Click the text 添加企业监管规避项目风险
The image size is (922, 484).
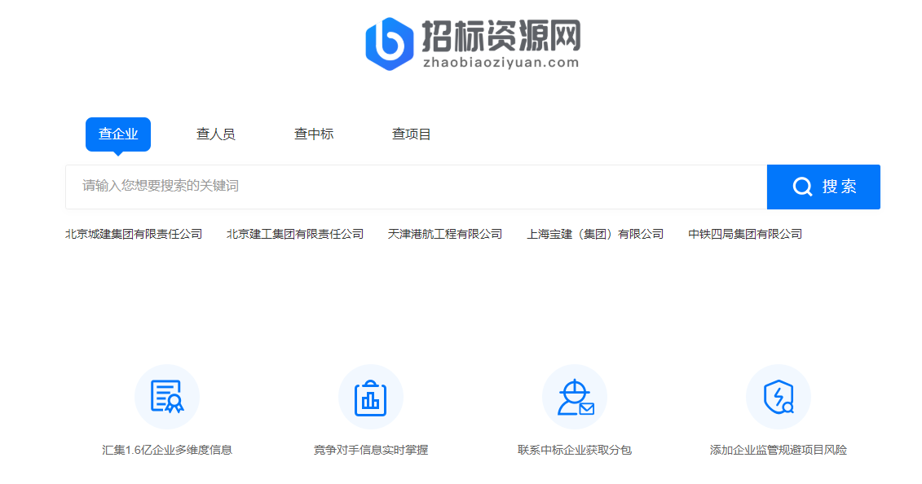coord(779,450)
